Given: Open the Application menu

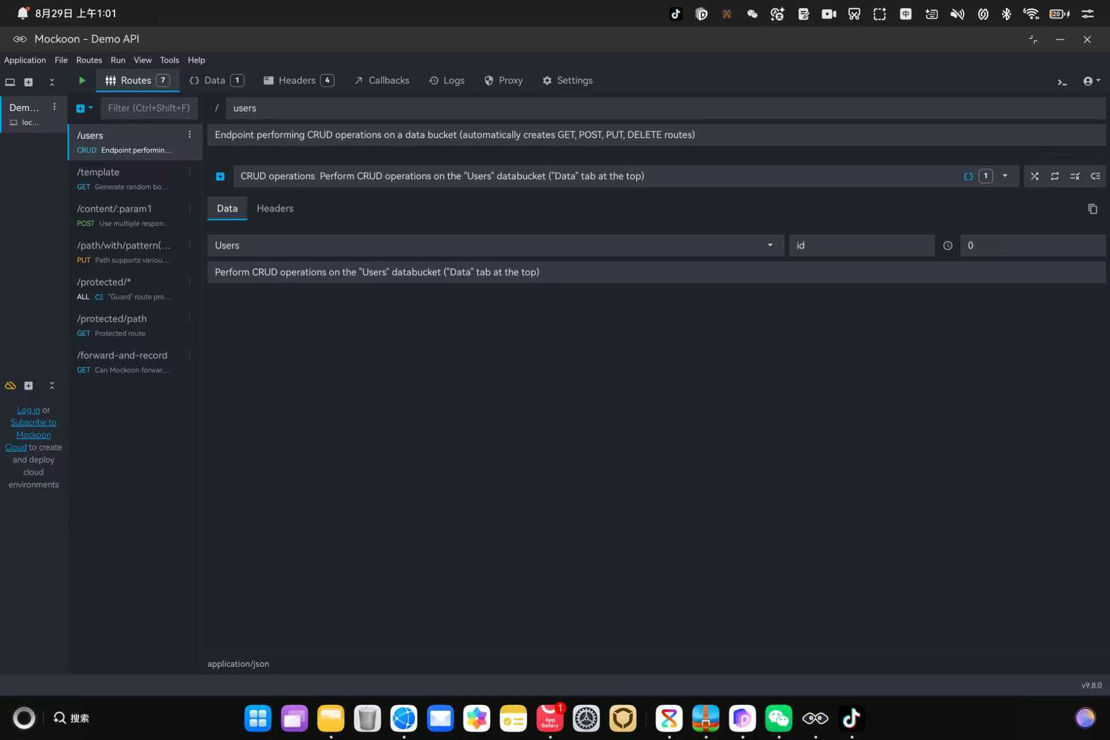Looking at the screenshot, I should tap(25, 60).
